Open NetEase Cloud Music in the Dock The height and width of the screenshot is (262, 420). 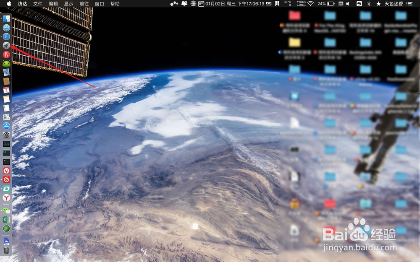click(6, 179)
